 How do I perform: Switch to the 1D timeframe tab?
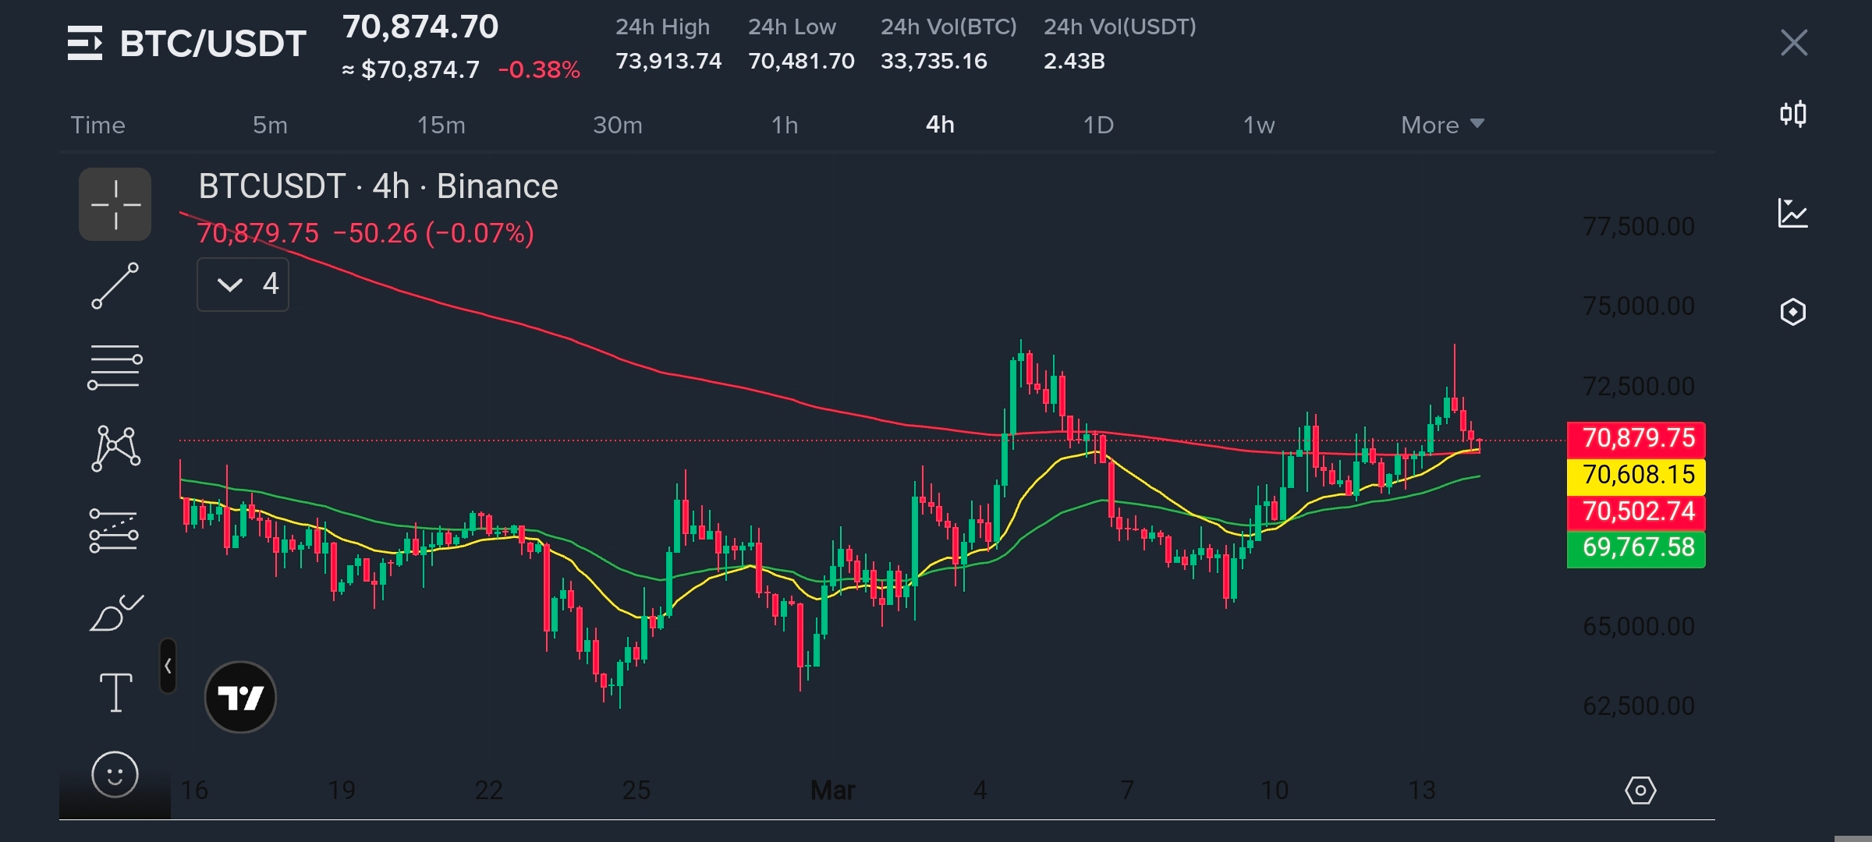tap(1097, 125)
